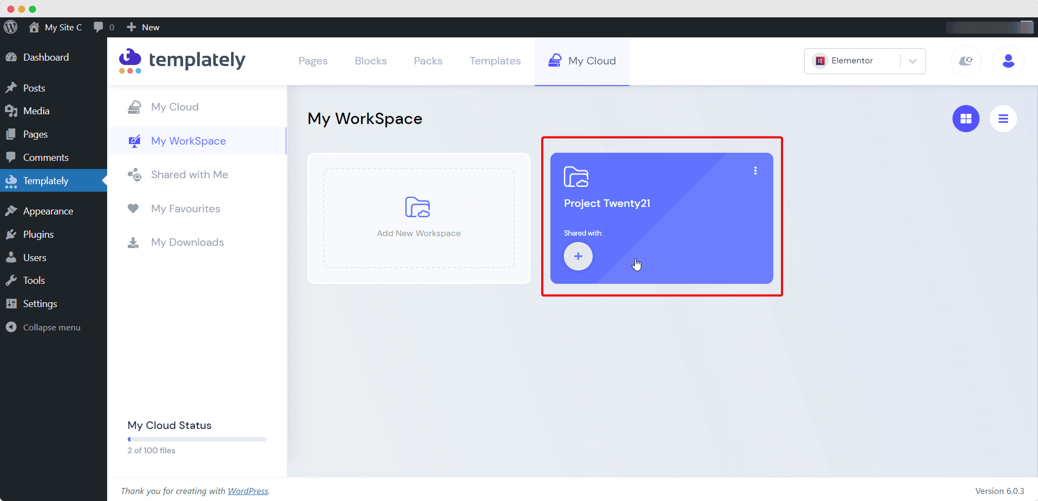Click the cloud sync icon button in header
Image resolution: width=1038 pixels, height=501 pixels.
[966, 61]
